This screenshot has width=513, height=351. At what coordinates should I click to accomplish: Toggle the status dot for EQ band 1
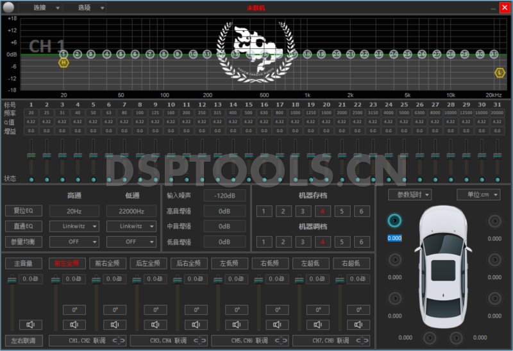point(31,179)
